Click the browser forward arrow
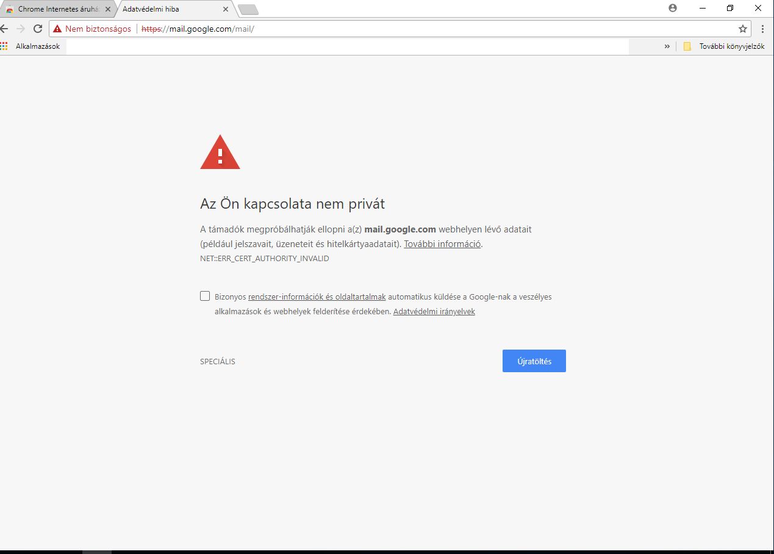774x554 pixels. coord(21,29)
